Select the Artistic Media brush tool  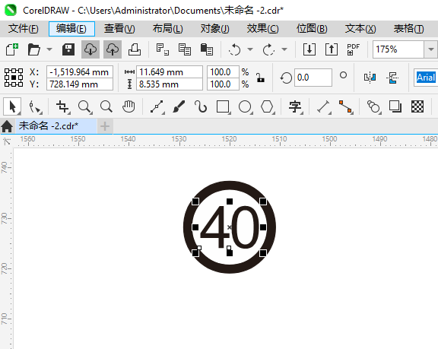(x=179, y=106)
